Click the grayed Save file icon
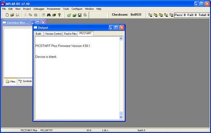The image size is (211, 133). 18,15
